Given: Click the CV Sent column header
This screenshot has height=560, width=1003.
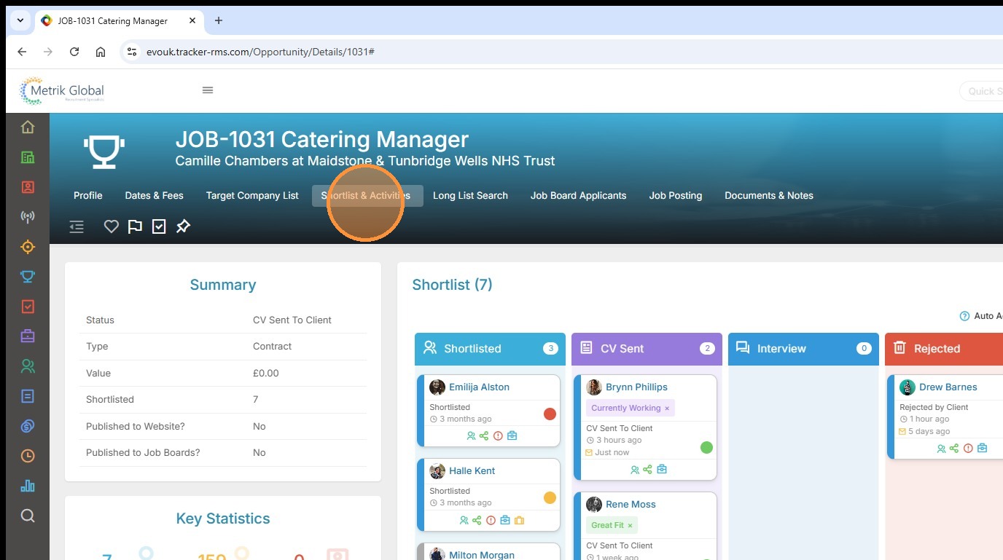Looking at the screenshot, I should [x=647, y=349].
